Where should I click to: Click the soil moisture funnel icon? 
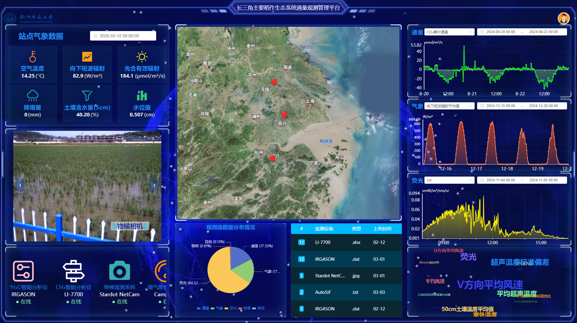pyautogui.click(x=87, y=96)
